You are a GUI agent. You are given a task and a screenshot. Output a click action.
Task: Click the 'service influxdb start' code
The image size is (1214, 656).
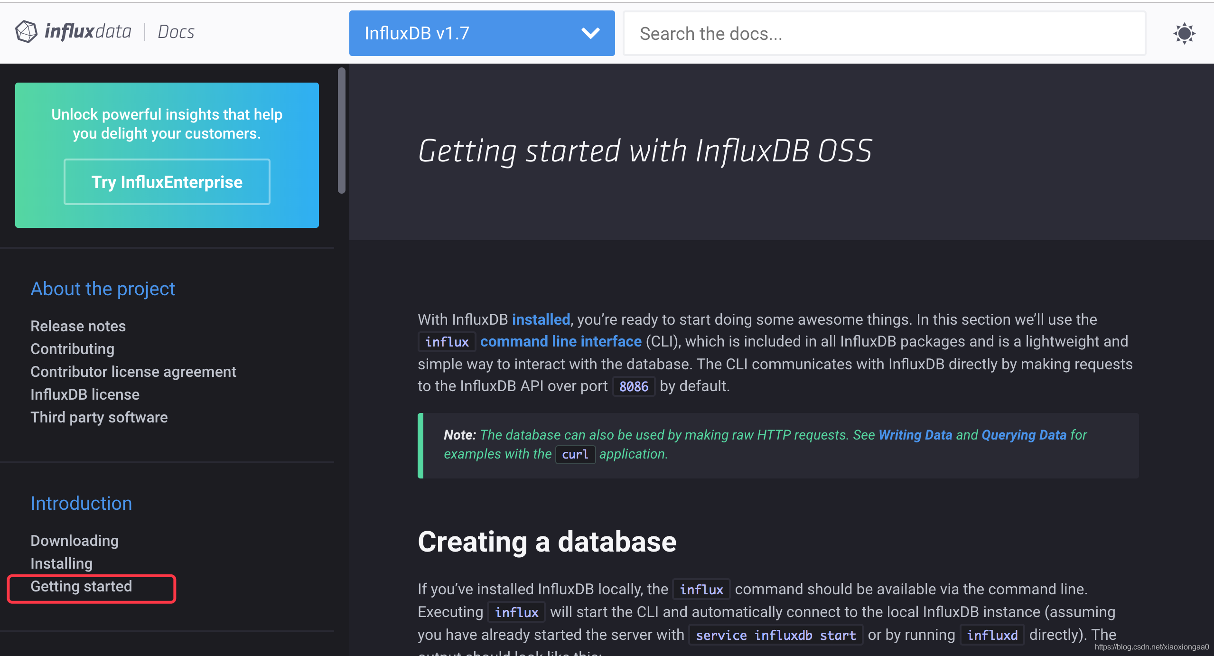(775, 635)
